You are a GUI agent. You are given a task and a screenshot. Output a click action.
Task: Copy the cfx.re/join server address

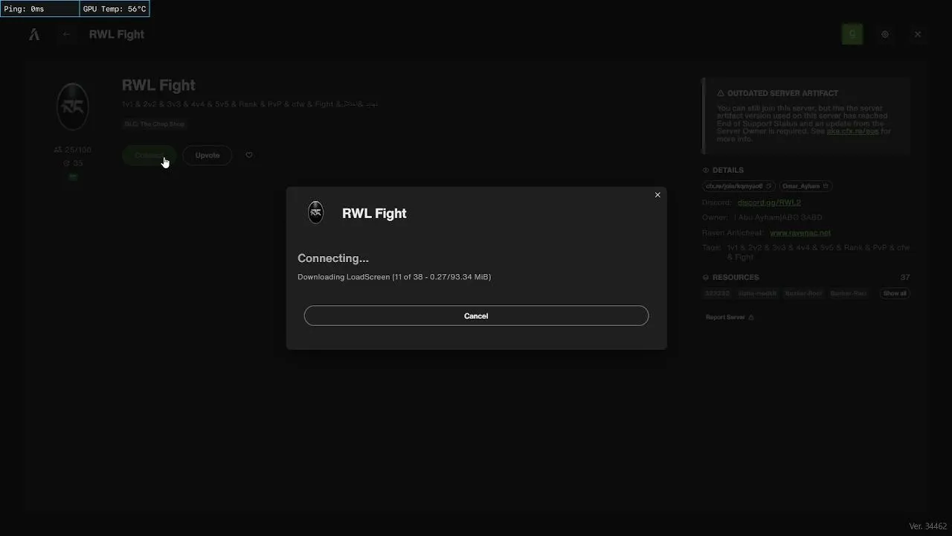pos(739,186)
